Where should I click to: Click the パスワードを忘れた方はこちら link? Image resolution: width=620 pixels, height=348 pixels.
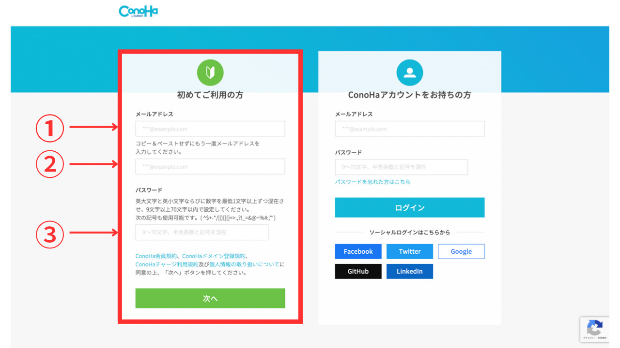(x=373, y=182)
